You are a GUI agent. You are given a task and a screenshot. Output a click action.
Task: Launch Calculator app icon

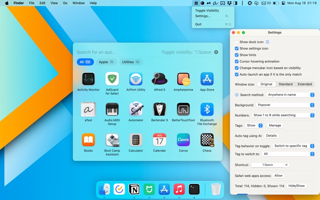136,140
